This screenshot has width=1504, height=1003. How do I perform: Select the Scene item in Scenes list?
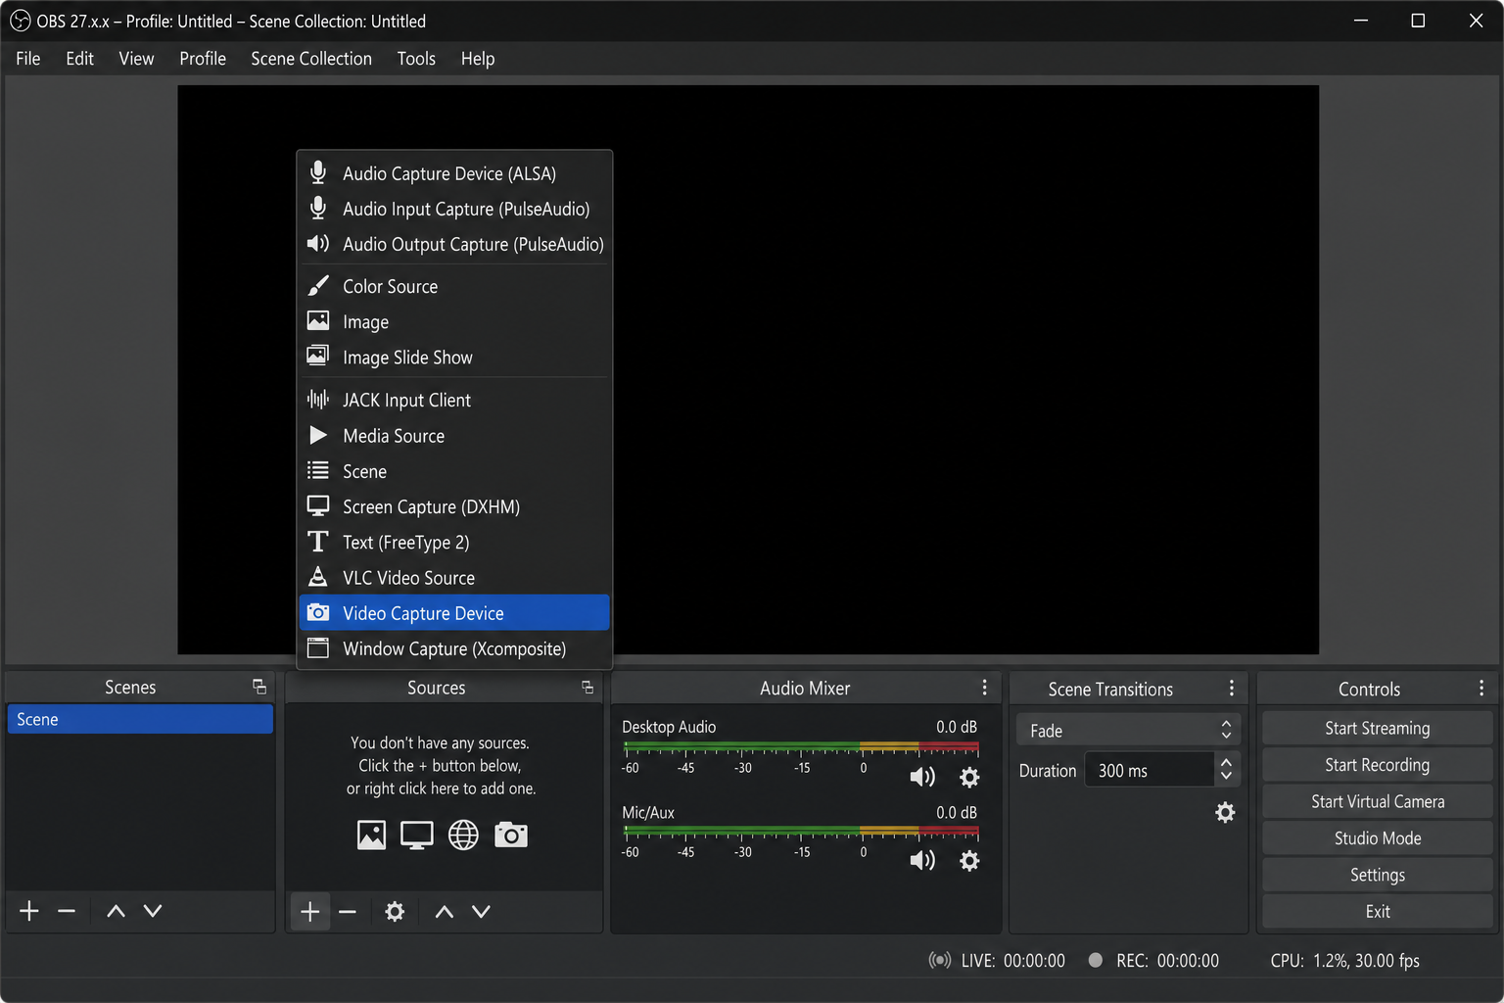point(140,719)
